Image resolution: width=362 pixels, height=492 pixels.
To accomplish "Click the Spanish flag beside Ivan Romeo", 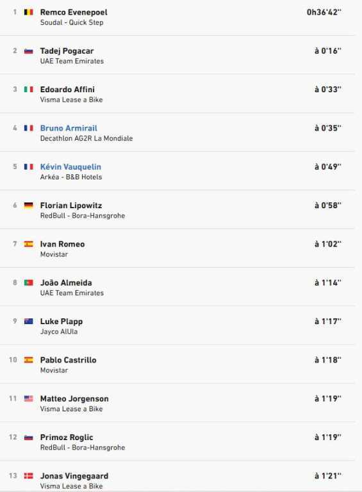I will tap(29, 244).
